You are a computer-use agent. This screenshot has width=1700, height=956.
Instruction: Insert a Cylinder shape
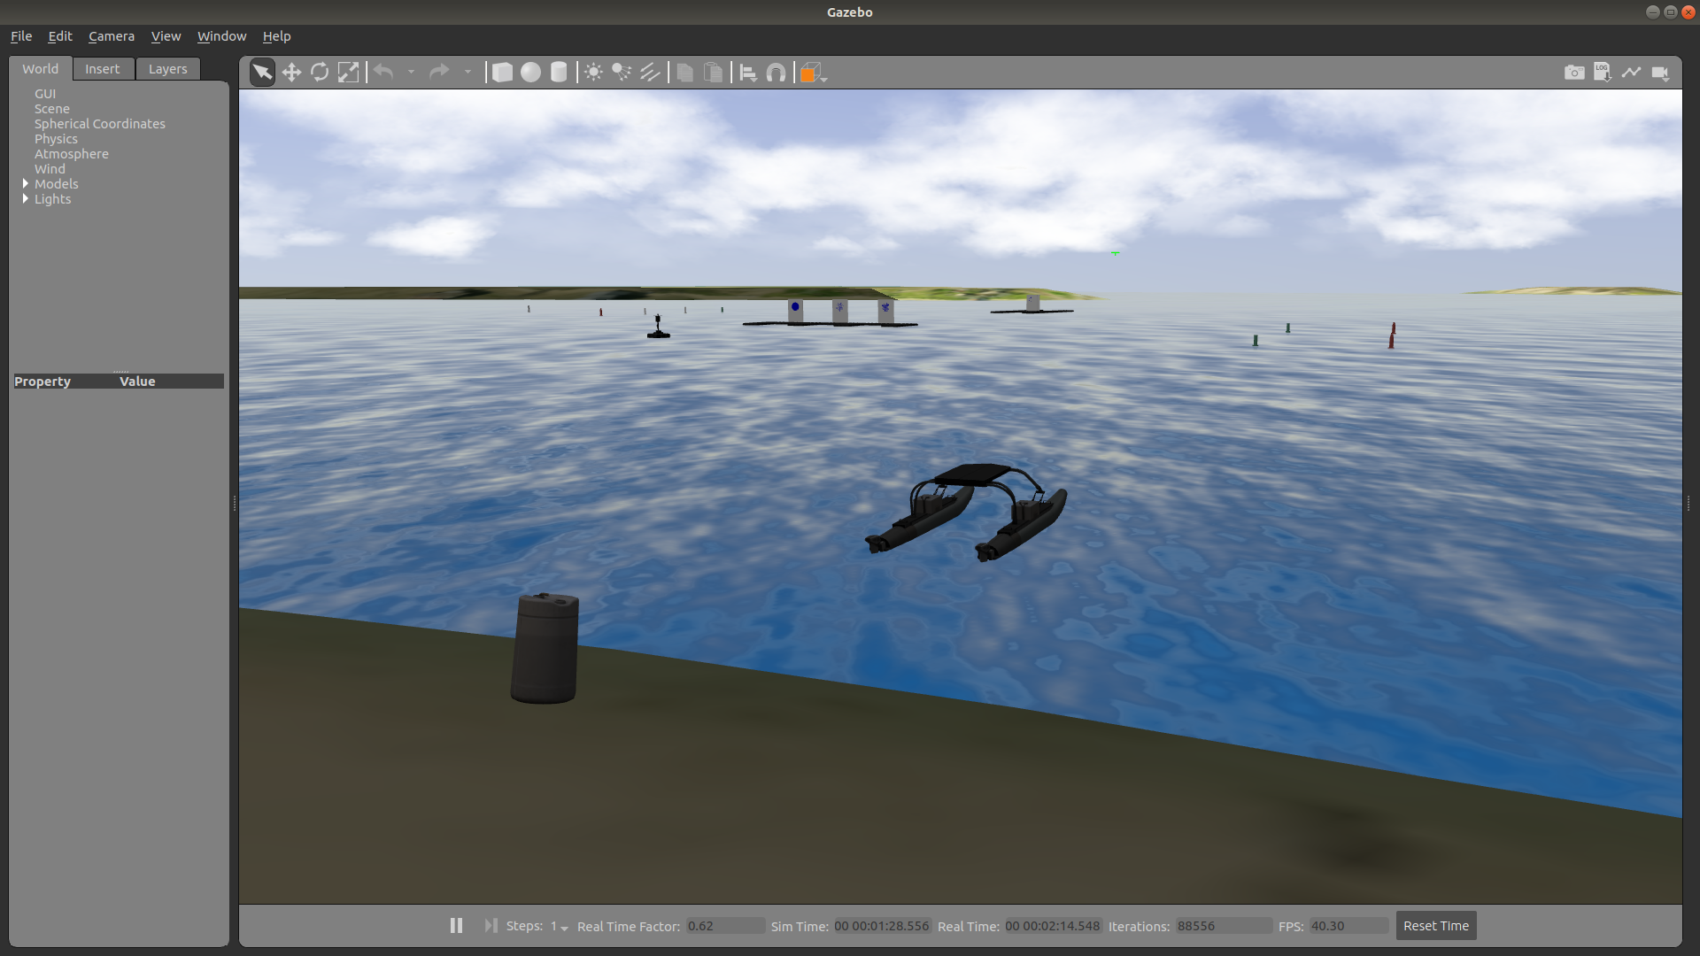tap(559, 73)
